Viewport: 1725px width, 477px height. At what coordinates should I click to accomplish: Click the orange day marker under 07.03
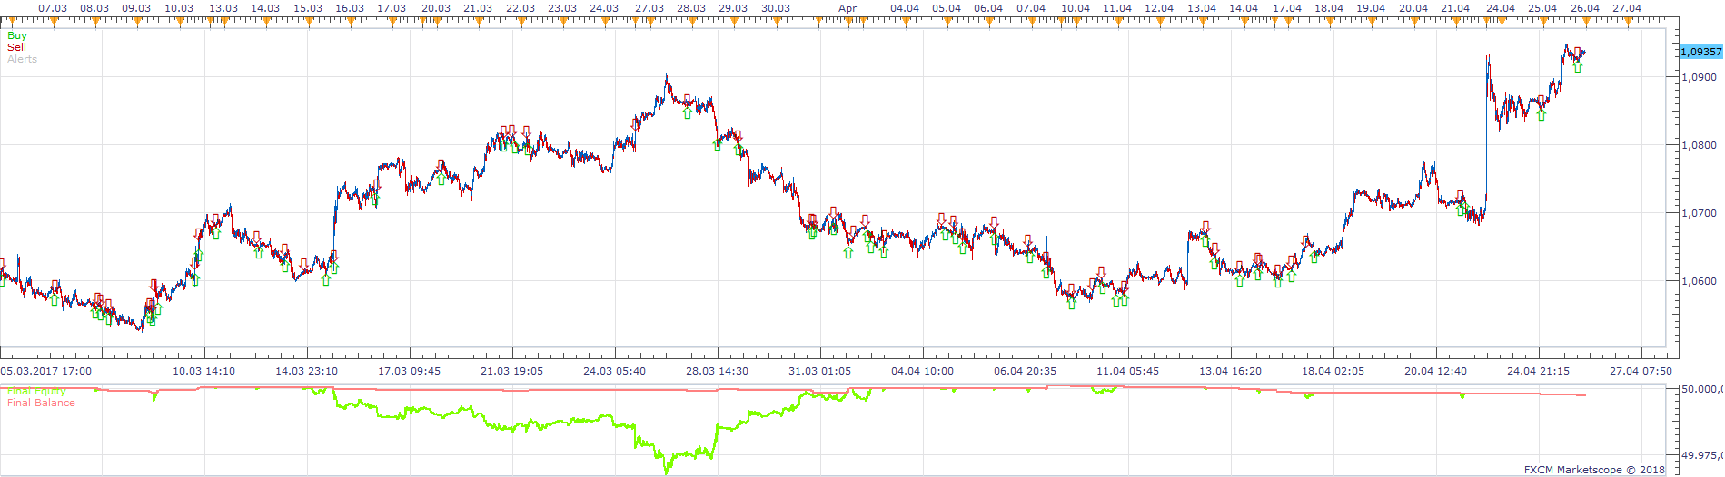[53, 22]
